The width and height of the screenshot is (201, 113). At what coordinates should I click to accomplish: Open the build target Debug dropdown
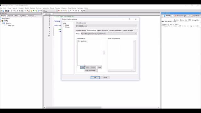(50, 11)
